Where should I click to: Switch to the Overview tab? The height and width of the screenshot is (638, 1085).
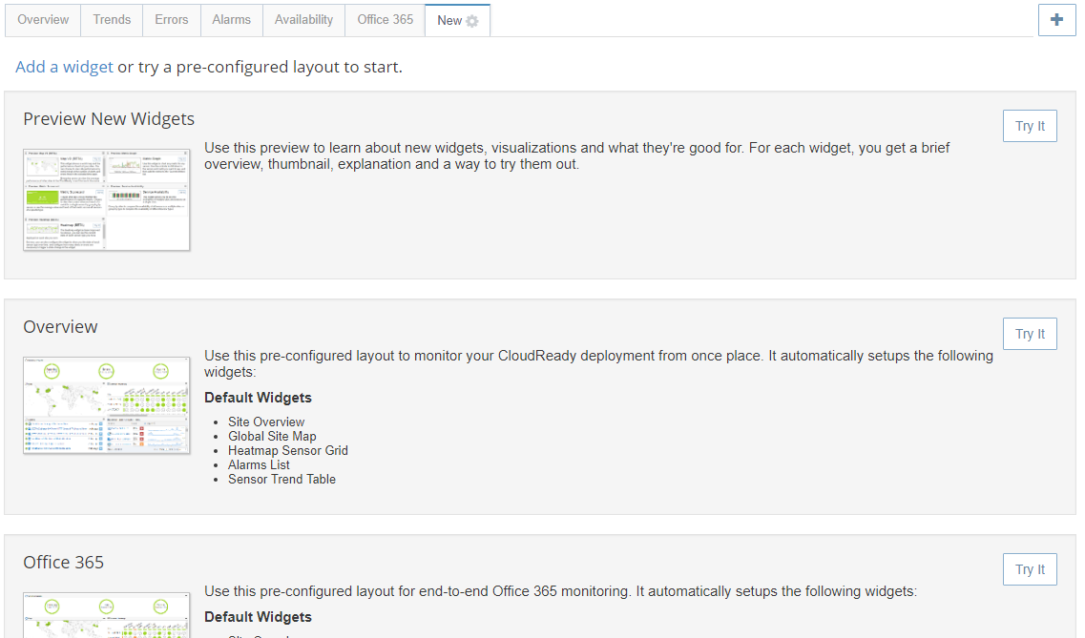(x=43, y=20)
